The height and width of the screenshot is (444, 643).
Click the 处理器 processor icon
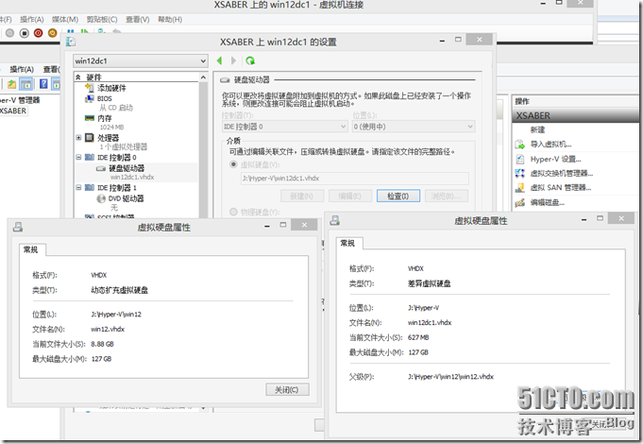pyautogui.click(x=90, y=138)
